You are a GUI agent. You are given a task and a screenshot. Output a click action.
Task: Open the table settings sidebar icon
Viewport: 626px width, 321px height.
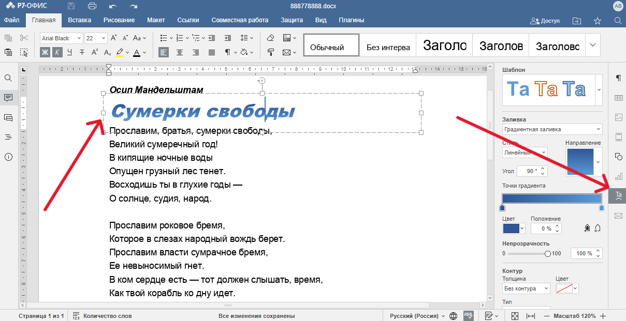[x=618, y=98]
